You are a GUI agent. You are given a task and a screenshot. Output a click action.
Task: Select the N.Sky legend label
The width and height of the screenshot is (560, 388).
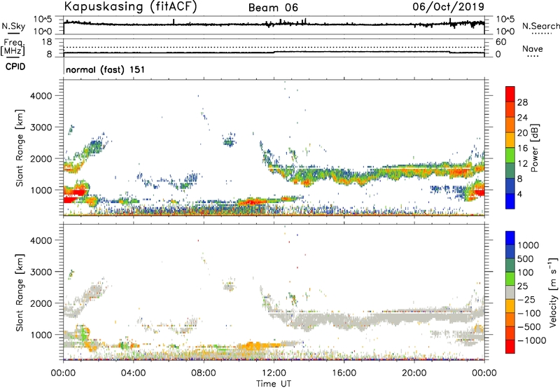[13, 26]
